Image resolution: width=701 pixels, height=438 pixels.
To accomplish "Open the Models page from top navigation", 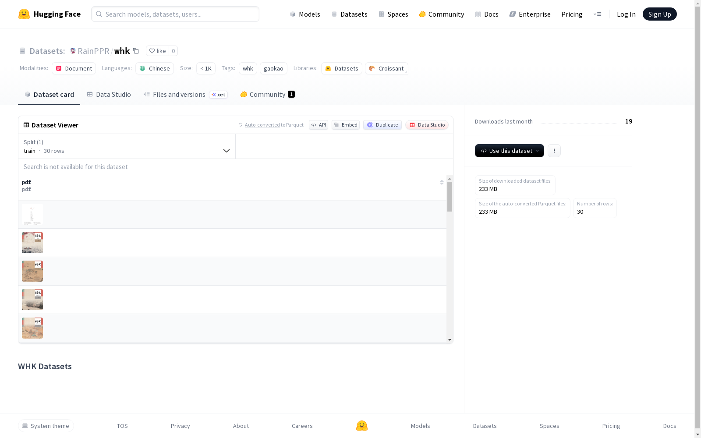I will pos(305,14).
